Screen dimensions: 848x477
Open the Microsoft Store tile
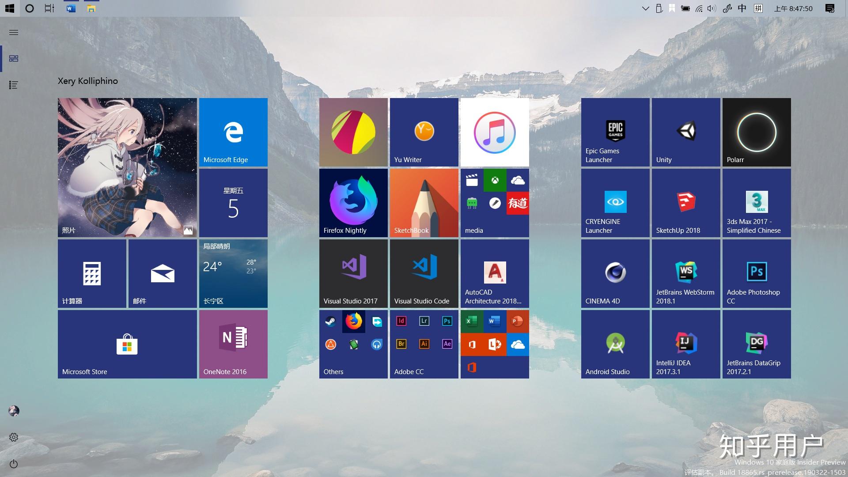point(127,344)
